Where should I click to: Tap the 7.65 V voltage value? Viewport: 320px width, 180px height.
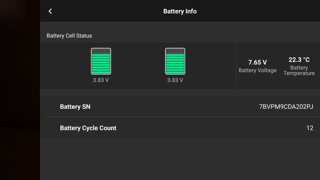(258, 62)
